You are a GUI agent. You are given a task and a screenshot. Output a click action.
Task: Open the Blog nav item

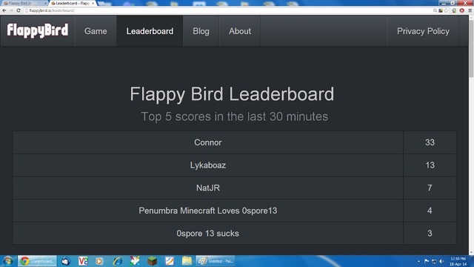click(201, 31)
